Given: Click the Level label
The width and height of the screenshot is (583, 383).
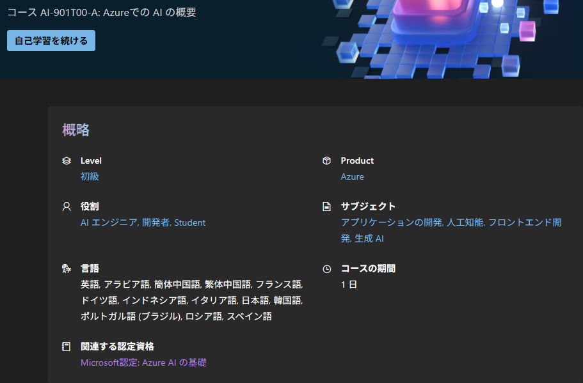Looking at the screenshot, I should (x=91, y=160).
